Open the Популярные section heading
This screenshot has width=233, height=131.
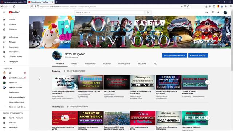(x=58, y=107)
